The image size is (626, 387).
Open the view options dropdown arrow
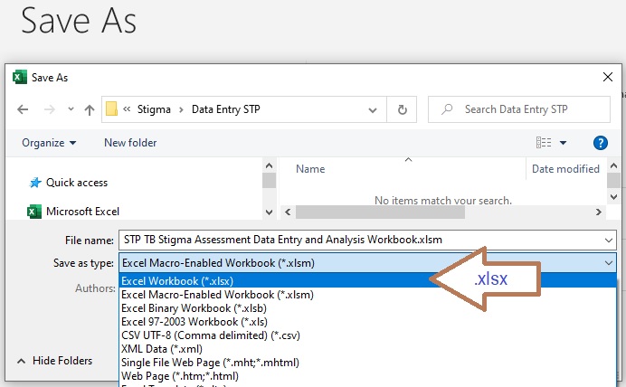[x=563, y=143]
